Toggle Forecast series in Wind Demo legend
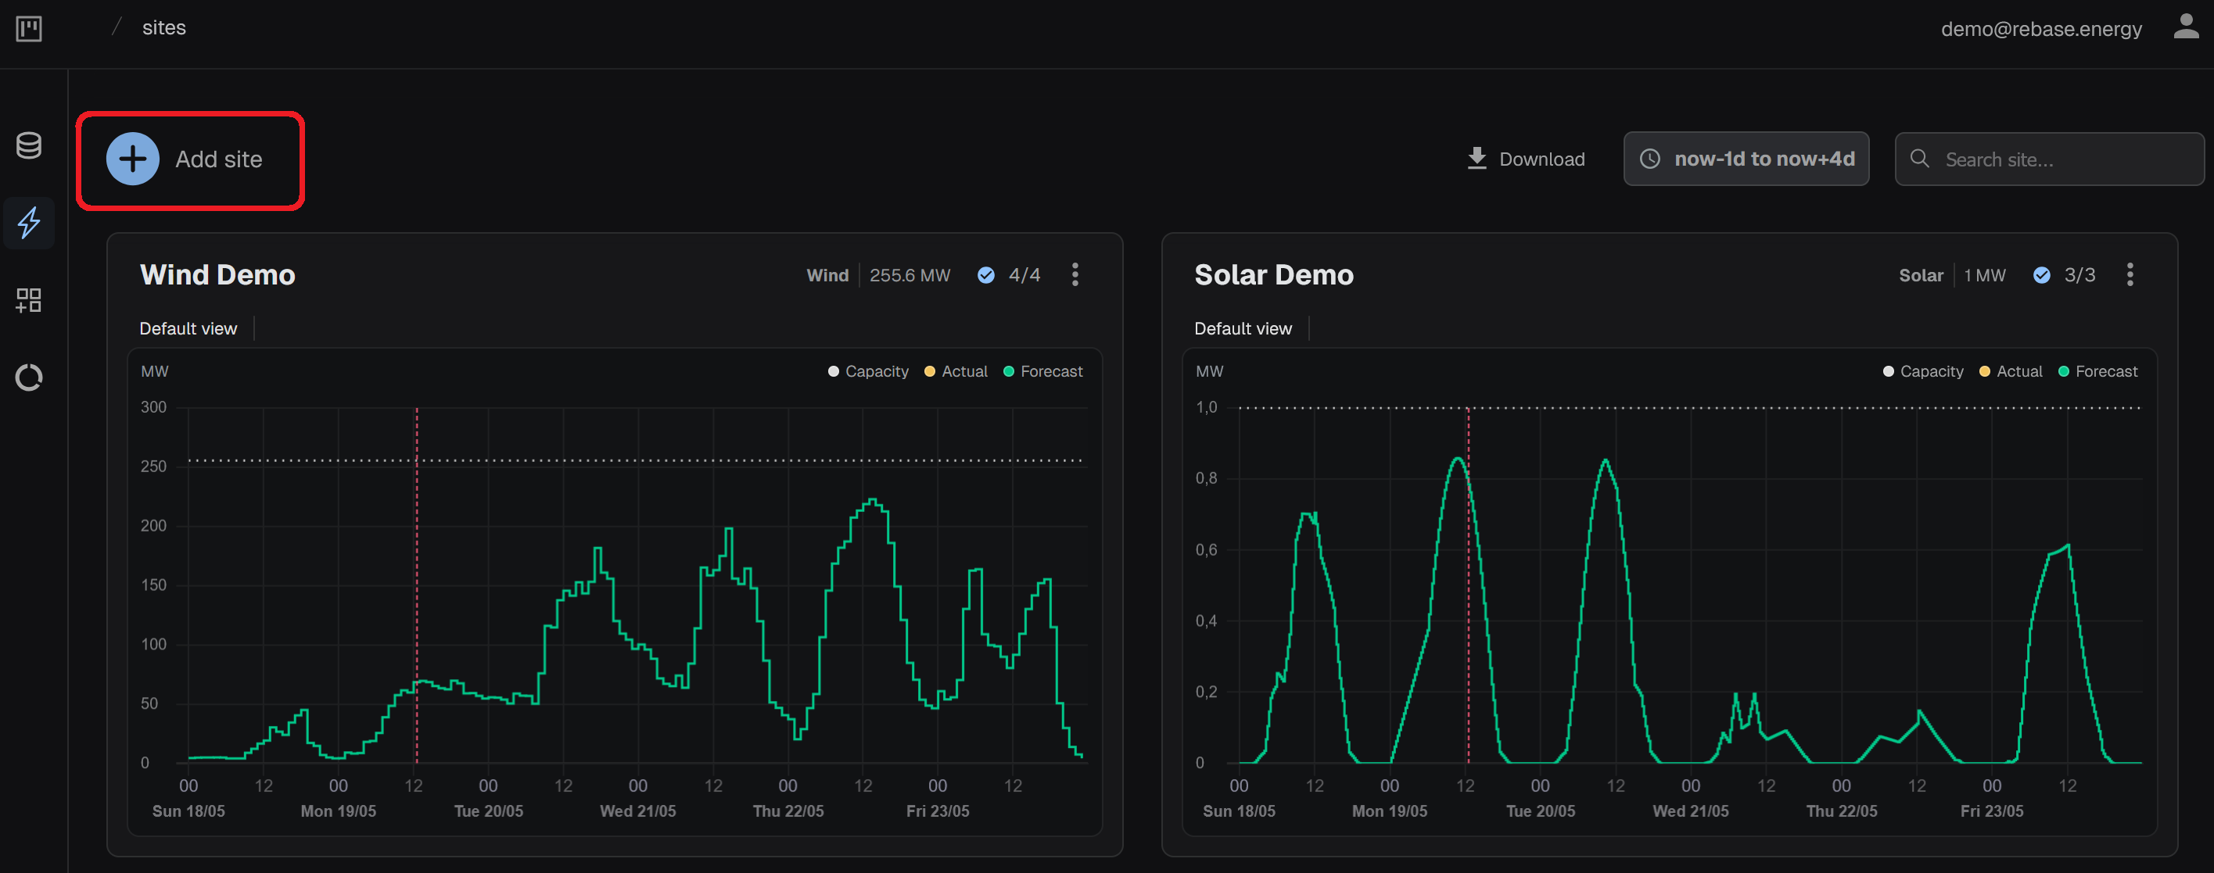The height and width of the screenshot is (873, 2214). [1043, 371]
